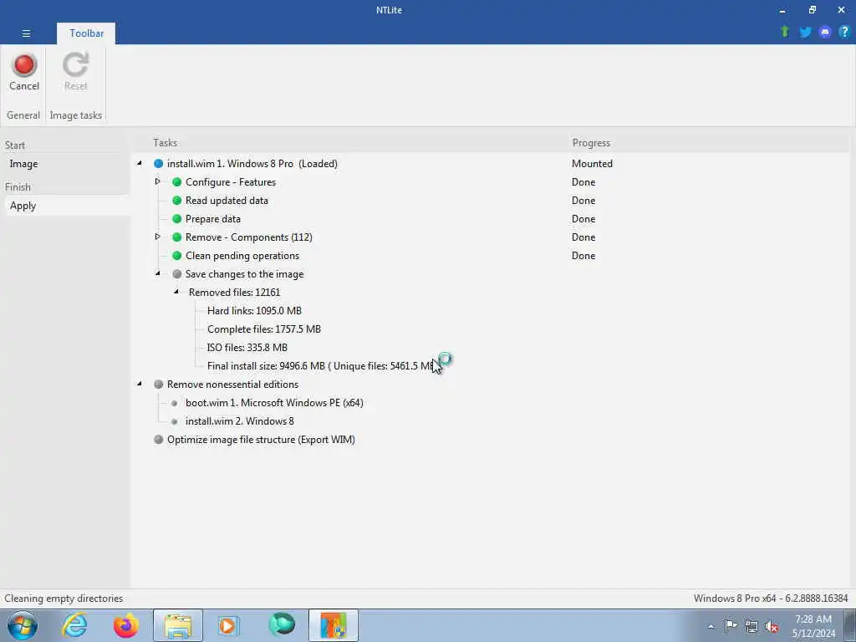Click the muted volume tray icon
The image size is (856, 642).
tap(772, 627)
